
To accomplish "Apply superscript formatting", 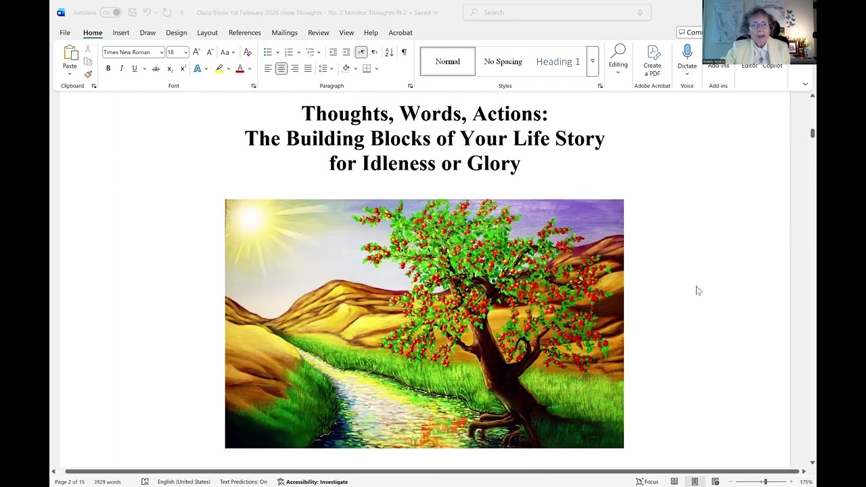I will 183,68.
